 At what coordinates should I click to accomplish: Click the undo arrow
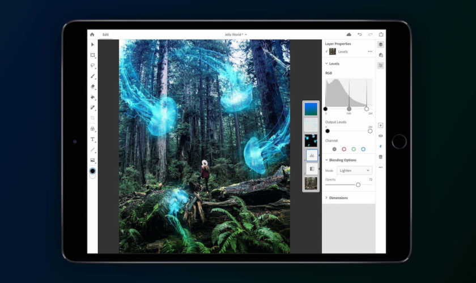(x=359, y=35)
